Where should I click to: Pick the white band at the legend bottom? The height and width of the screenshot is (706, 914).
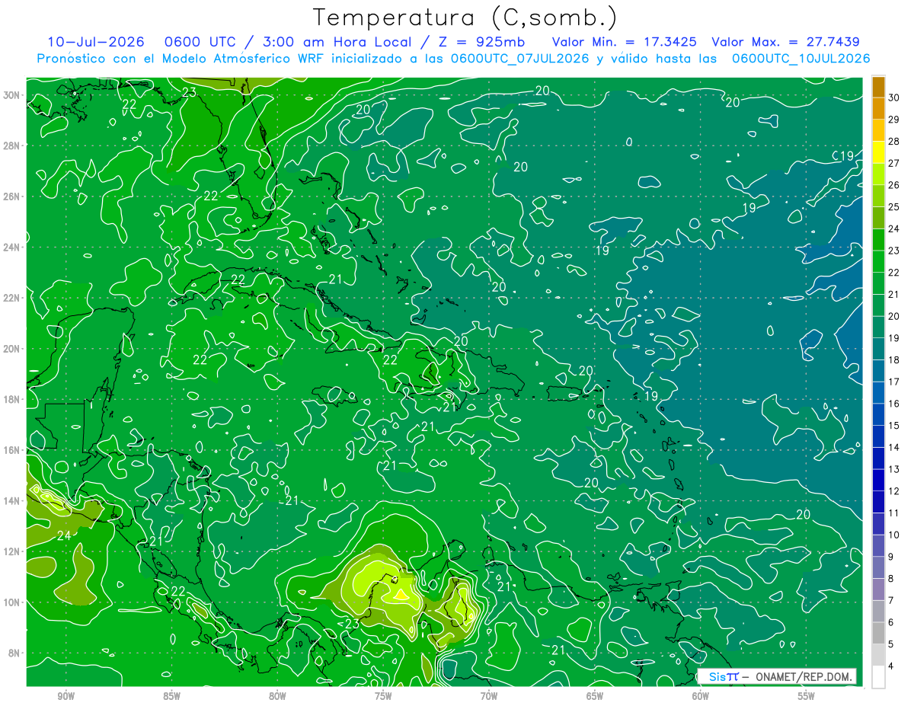click(x=879, y=677)
